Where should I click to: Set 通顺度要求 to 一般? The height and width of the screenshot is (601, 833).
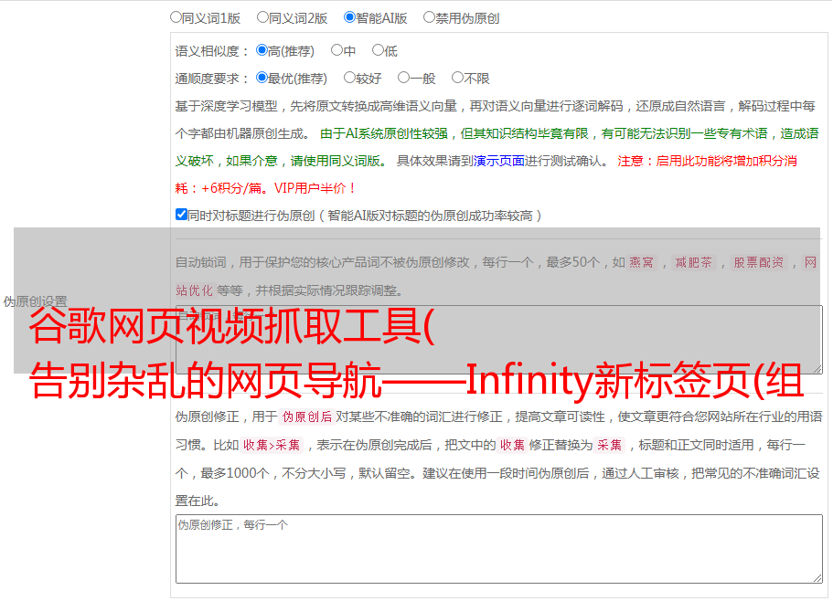pos(404,78)
